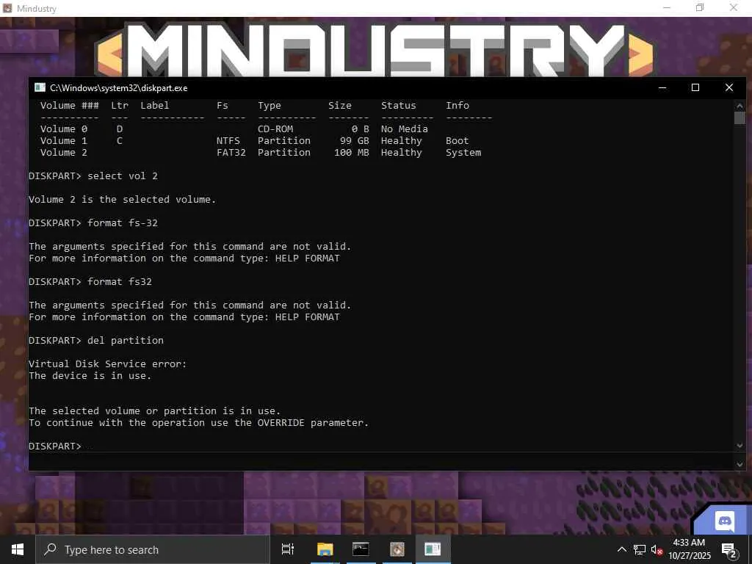Image resolution: width=752 pixels, height=564 pixels.
Task: Click the diskpart scrollbar up arrow
Action: pos(740,106)
